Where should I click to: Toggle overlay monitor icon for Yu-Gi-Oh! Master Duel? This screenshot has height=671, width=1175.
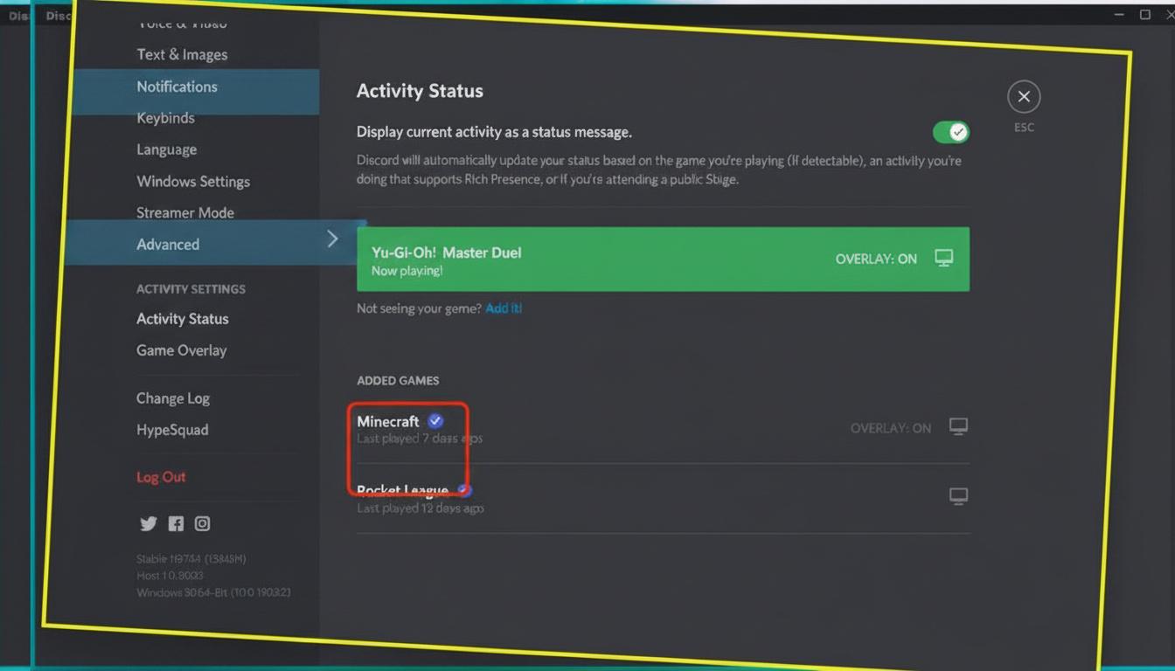click(943, 258)
